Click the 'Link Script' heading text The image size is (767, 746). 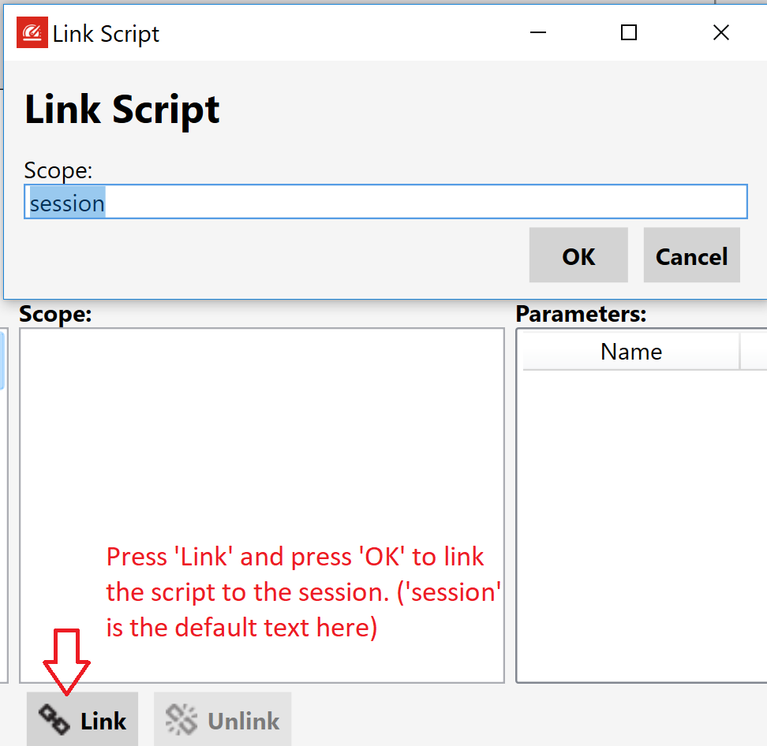pyautogui.click(x=121, y=108)
